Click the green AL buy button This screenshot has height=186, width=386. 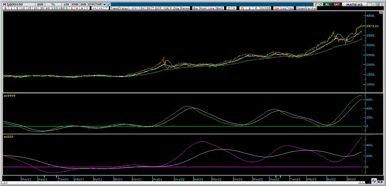(x=328, y=5)
